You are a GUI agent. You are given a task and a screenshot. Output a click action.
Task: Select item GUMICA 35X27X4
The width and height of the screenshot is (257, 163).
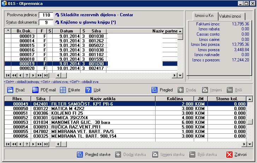(125, 118)
